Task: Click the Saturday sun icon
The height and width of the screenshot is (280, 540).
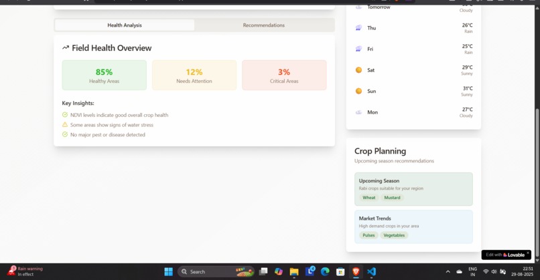Action: point(358,70)
